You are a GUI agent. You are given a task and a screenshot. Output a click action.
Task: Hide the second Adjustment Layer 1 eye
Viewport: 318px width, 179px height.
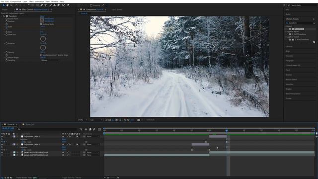tap(2, 145)
